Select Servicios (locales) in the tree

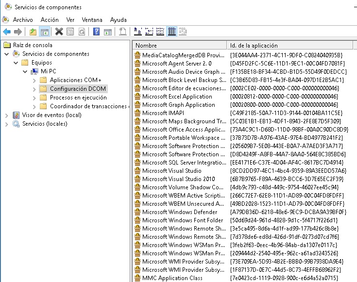click(x=45, y=124)
